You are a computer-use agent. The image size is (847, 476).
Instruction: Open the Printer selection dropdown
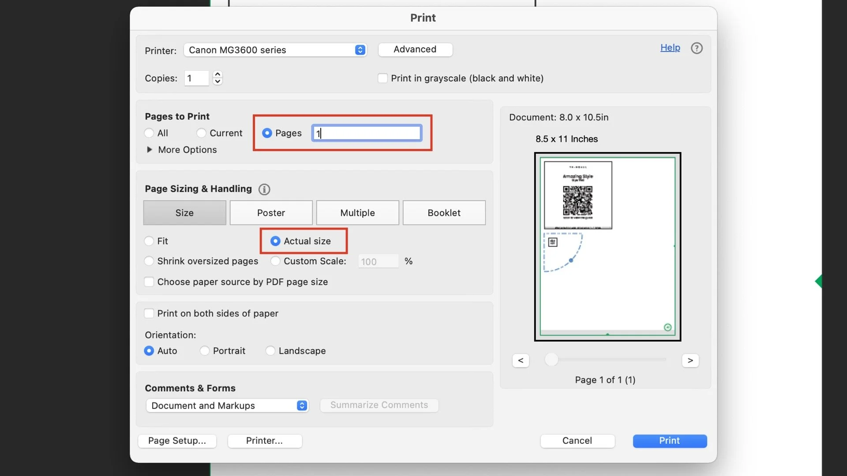point(275,50)
